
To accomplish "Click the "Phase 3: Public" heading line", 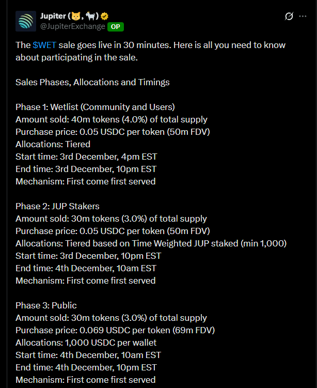I will [46, 305].
